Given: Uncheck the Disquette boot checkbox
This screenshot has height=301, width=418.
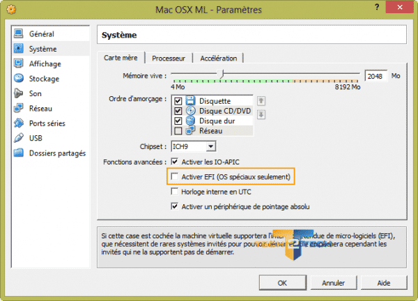Looking at the screenshot, I should coord(178,101).
